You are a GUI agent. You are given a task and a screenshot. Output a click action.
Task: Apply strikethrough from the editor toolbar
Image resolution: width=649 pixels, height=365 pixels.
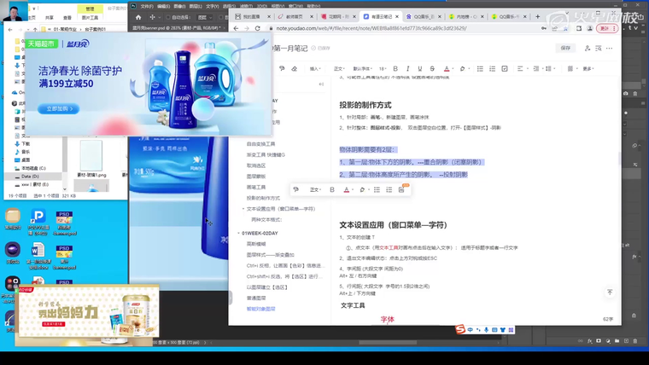(432, 68)
